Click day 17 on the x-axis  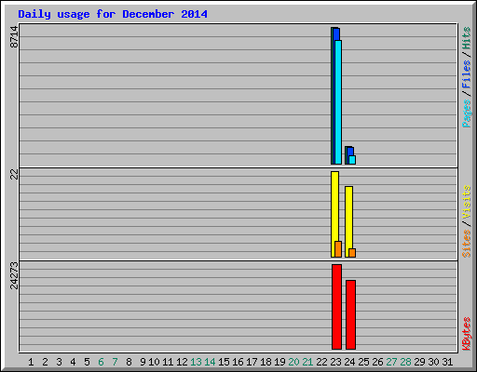(x=252, y=362)
